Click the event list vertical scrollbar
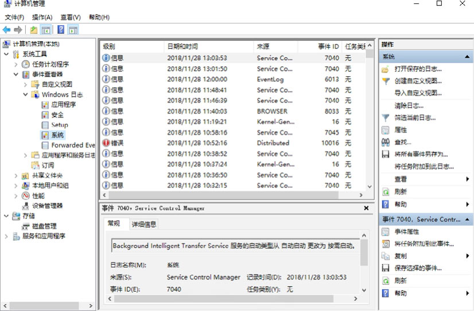 coord(370,115)
